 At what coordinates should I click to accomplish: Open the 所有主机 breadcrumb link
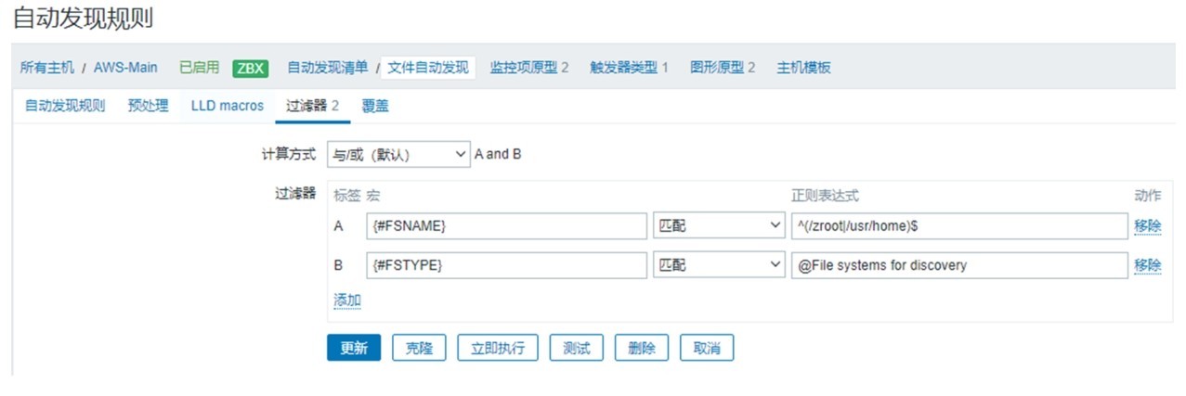(x=47, y=68)
